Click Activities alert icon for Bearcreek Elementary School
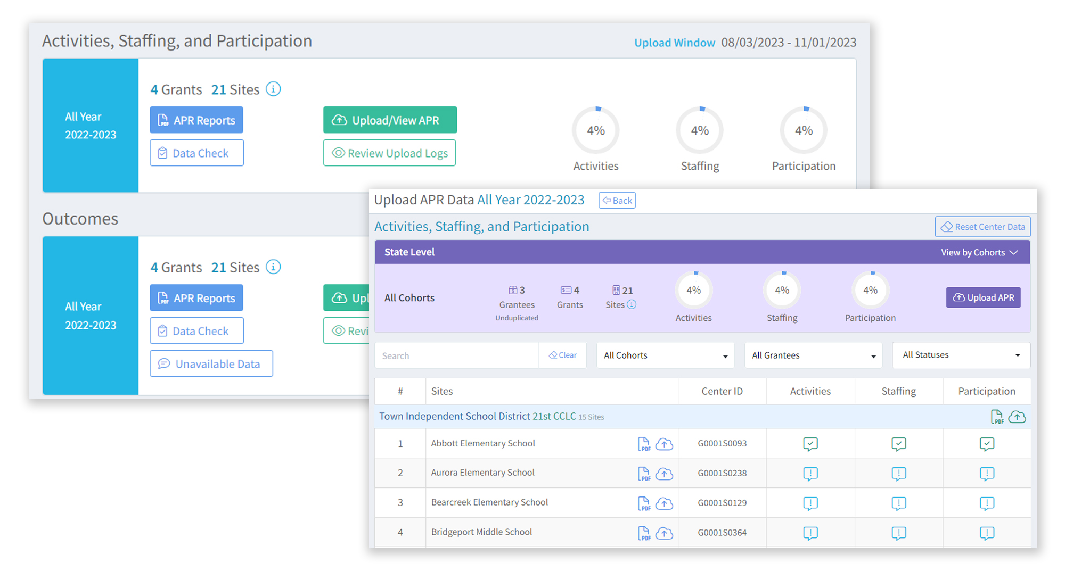The image size is (1065, 571). [x=810, y=503]
